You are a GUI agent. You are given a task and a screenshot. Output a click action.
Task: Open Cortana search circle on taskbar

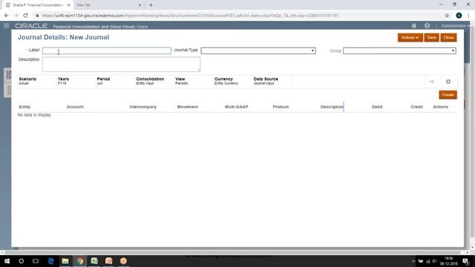coord(22,261)
